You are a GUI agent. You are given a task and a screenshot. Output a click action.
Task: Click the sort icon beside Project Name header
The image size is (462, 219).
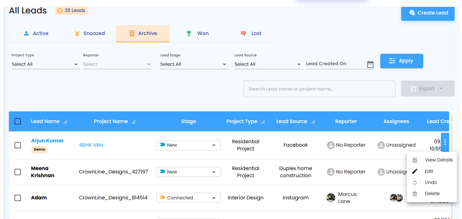pos(134,122)
